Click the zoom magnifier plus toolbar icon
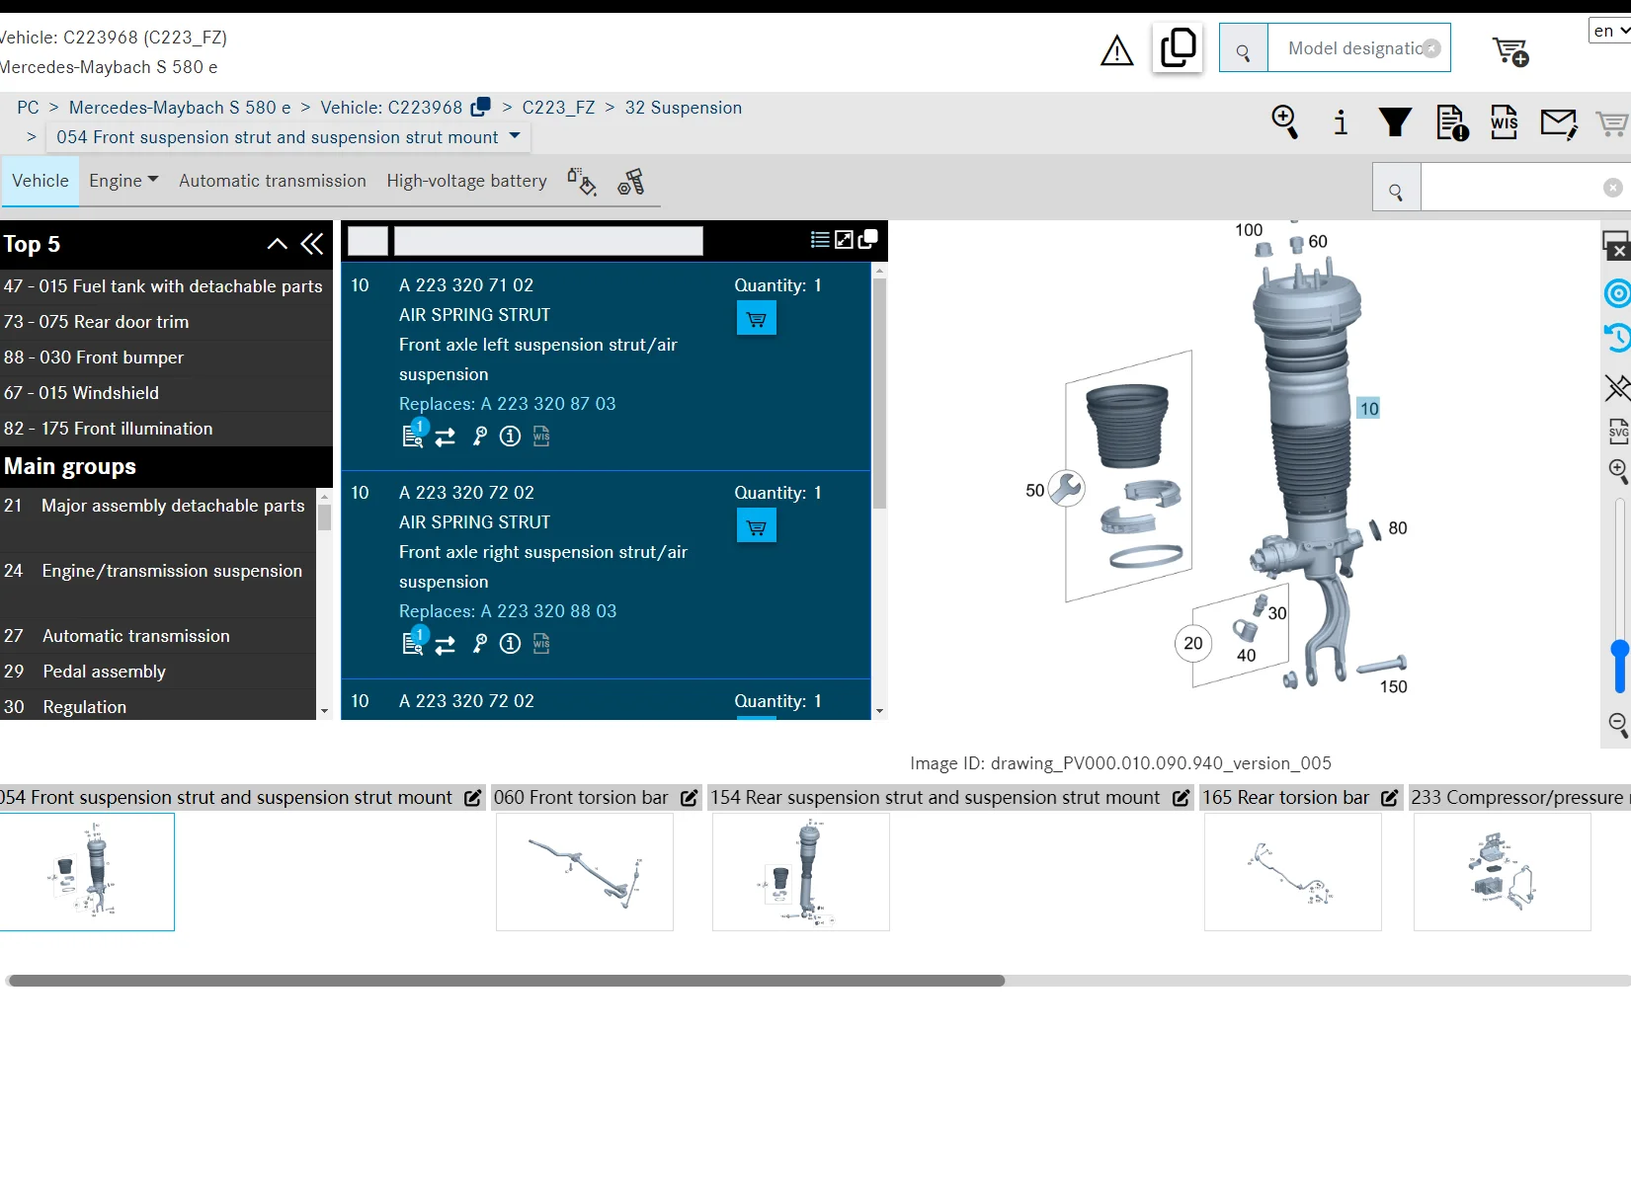The height and width of the screenshot is (1191, 1631). [1284, 121]
